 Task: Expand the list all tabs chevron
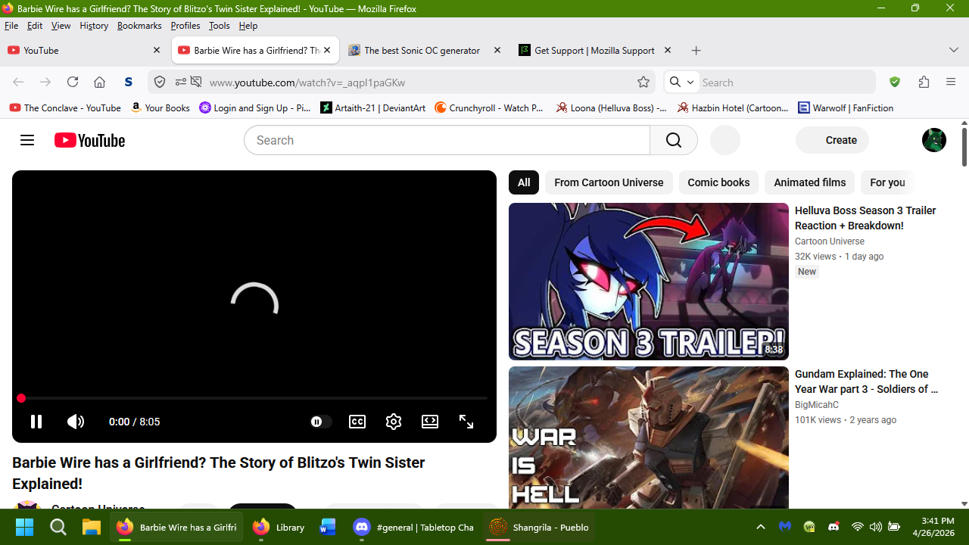pos(953,50)
